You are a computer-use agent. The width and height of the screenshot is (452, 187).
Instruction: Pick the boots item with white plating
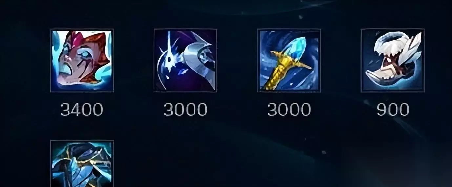pyautogui.click(x=393, y=60)
